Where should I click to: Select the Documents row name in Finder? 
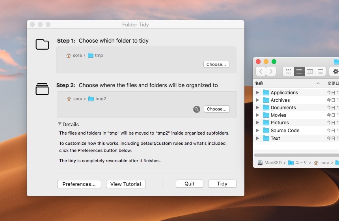283,108
